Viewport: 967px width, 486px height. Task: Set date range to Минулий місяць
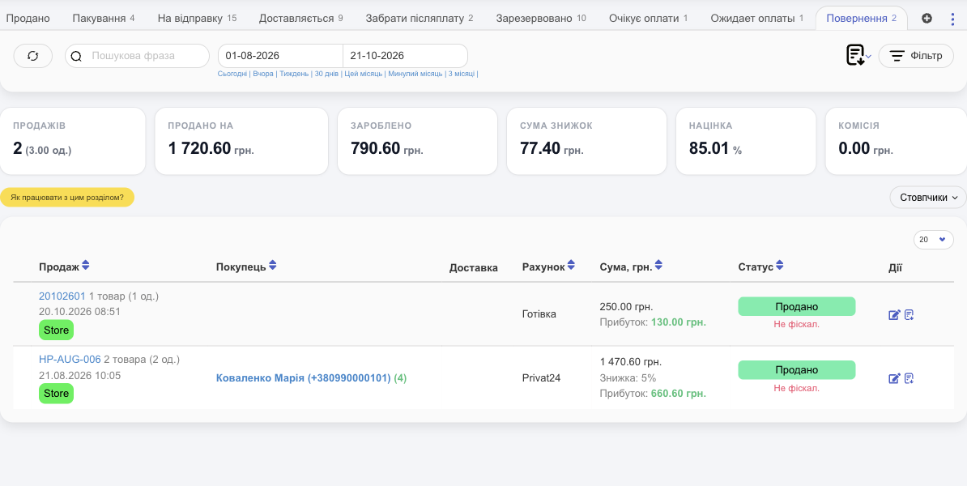[x=415, y=74]
